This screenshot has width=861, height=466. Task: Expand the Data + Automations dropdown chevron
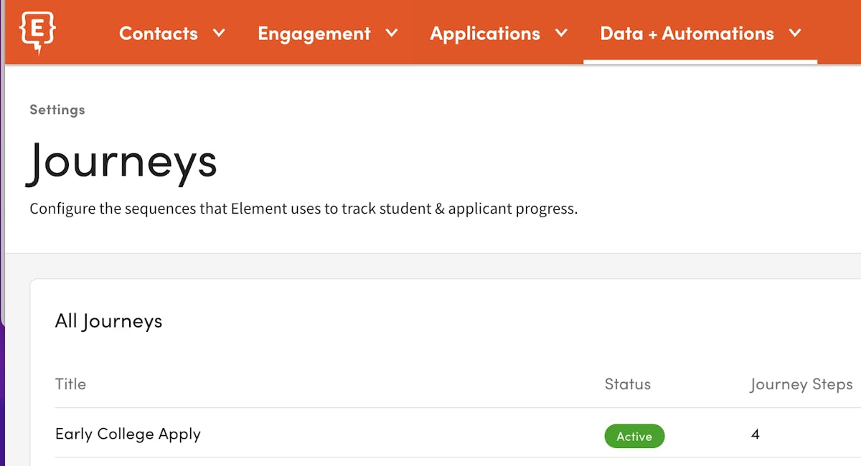click(795, 33)
